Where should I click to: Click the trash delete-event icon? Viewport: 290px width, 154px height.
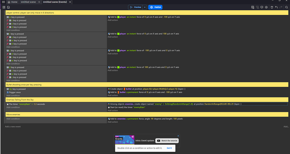coord(272,7)
